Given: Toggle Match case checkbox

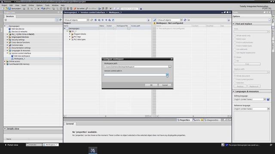Looking at the screenshot, I should [235, 39].
